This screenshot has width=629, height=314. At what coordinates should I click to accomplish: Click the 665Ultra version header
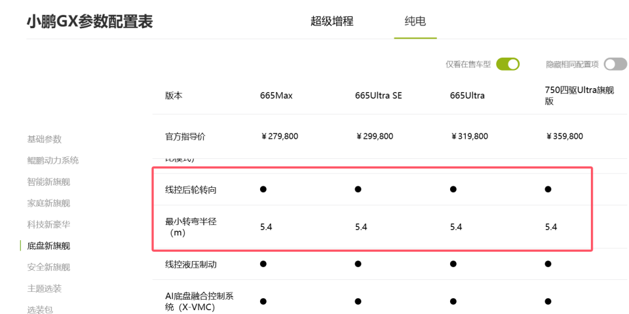tap(467, 96)
